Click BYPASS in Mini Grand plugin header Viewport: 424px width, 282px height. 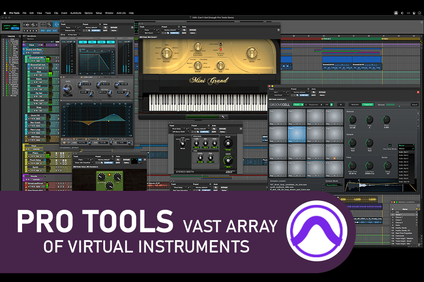click(x=193, y=30)
